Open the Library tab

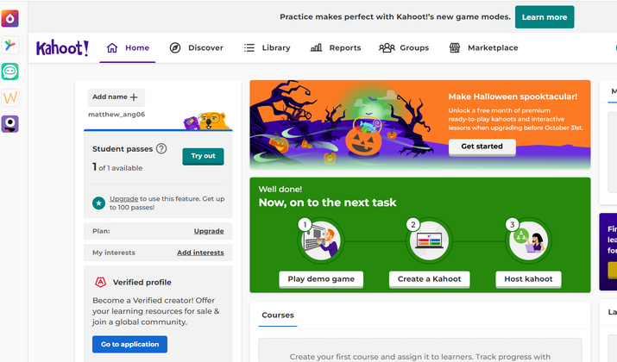268,48
